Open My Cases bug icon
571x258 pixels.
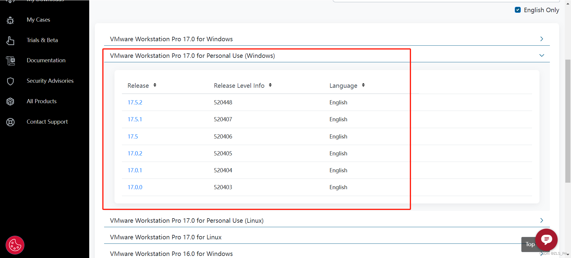click(10, 20)
